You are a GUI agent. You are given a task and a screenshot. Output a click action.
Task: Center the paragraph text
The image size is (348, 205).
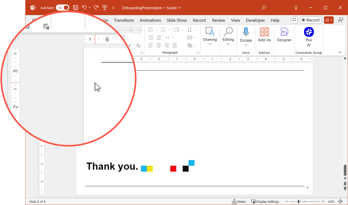(159, 45)
